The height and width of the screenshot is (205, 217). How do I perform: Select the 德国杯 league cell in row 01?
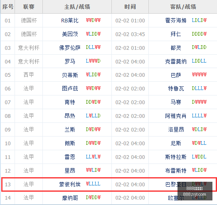click(x=29, y=20)
